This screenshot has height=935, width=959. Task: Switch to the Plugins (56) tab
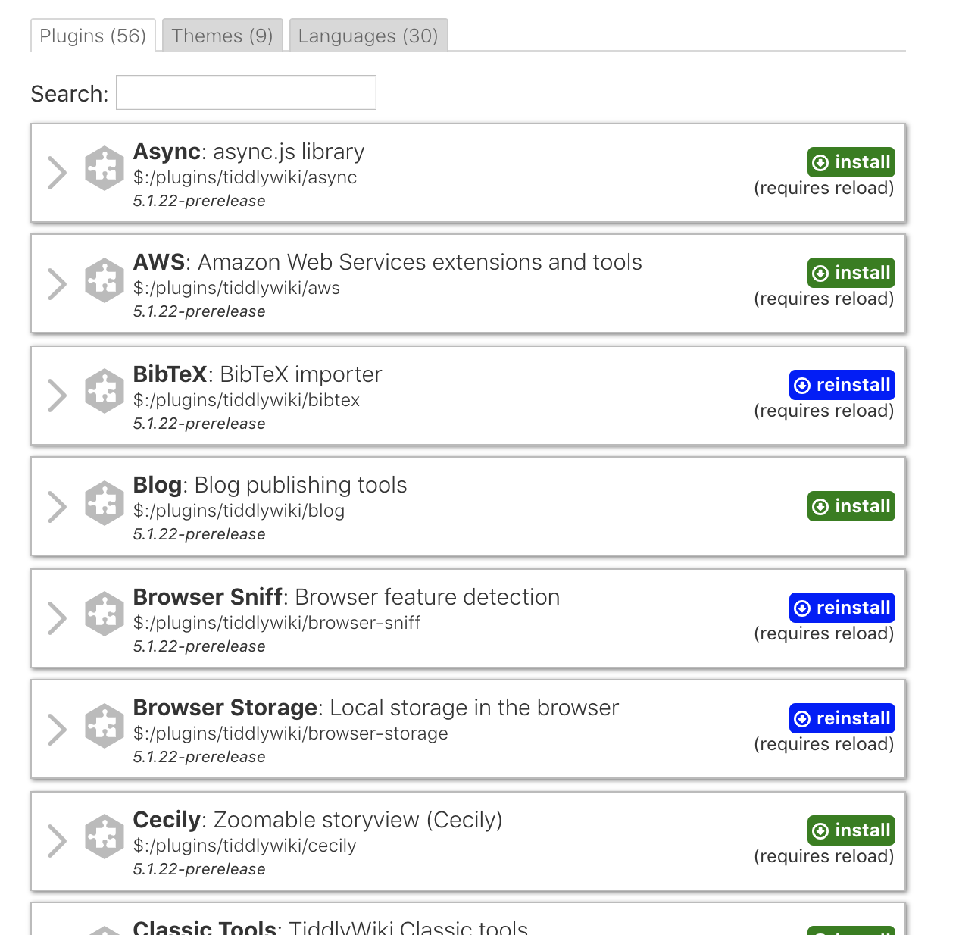pos(93,36)
